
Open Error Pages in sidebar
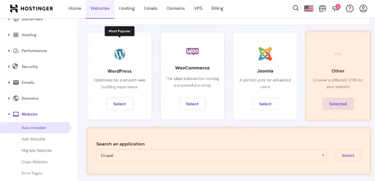pyautogui.click(x=32, y=173)
